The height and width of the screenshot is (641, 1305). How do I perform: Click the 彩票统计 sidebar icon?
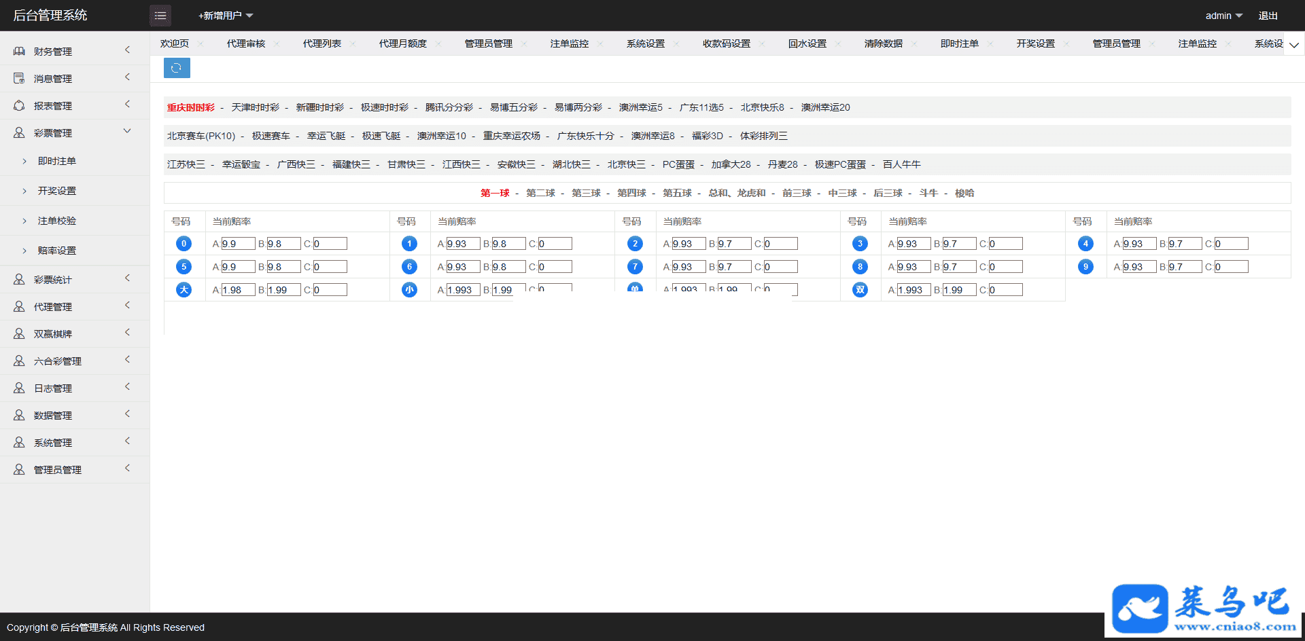19,279
